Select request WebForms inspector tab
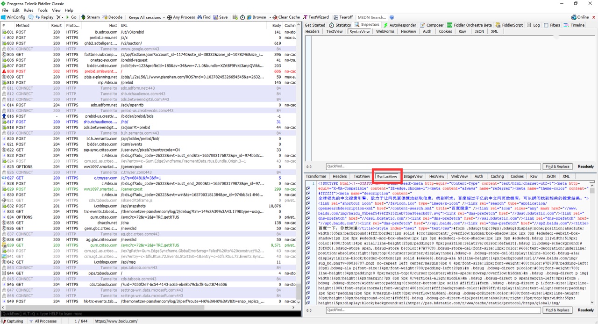This screenshot has height=324, width=598. pyautogui.click(x=385, y=32)
